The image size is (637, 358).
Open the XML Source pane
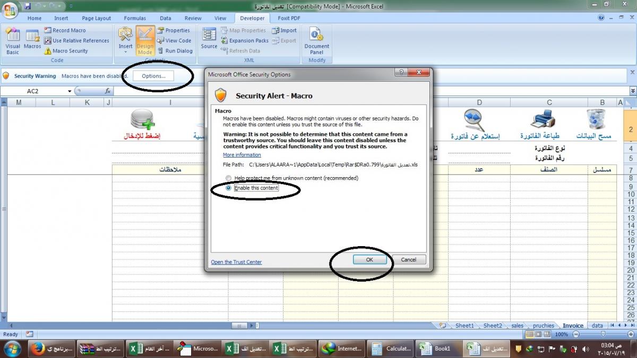(209, 40)
